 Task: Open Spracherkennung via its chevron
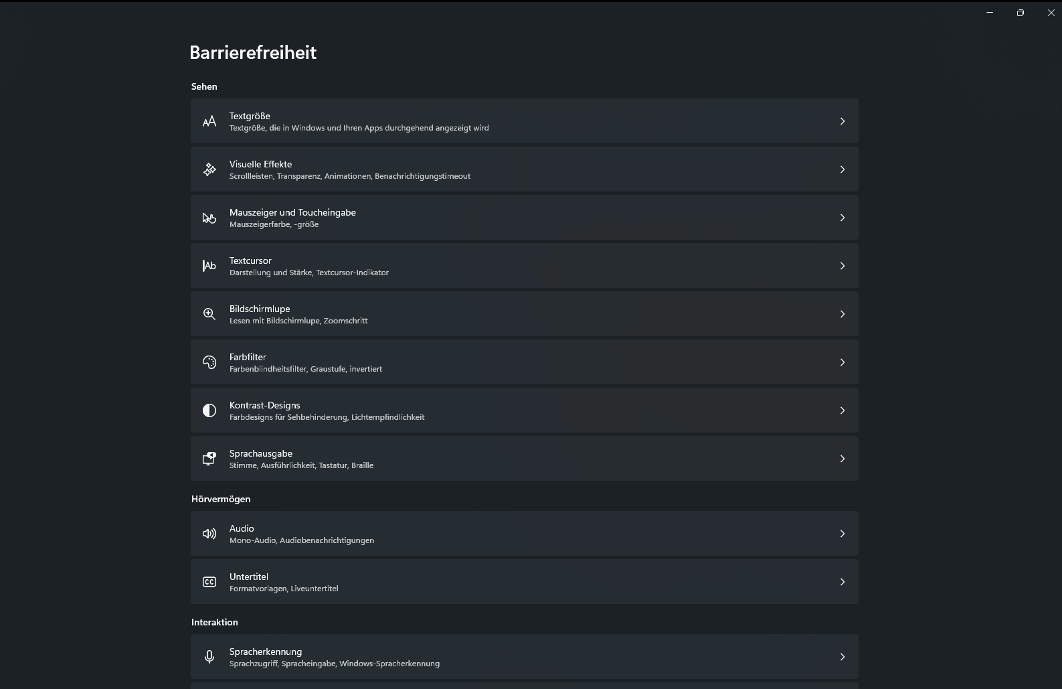coord(843,657)
